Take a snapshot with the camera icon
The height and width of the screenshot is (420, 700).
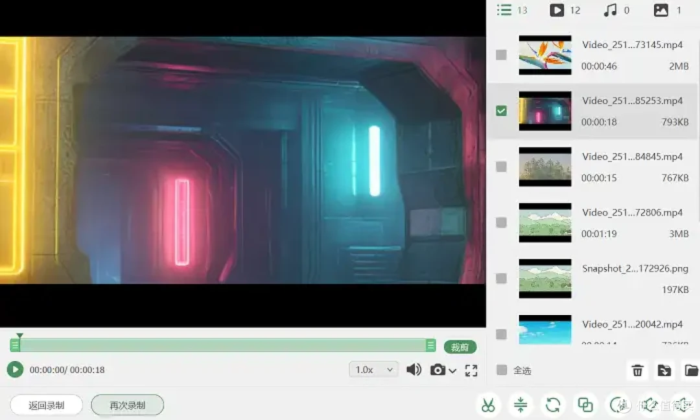(437, 369)
